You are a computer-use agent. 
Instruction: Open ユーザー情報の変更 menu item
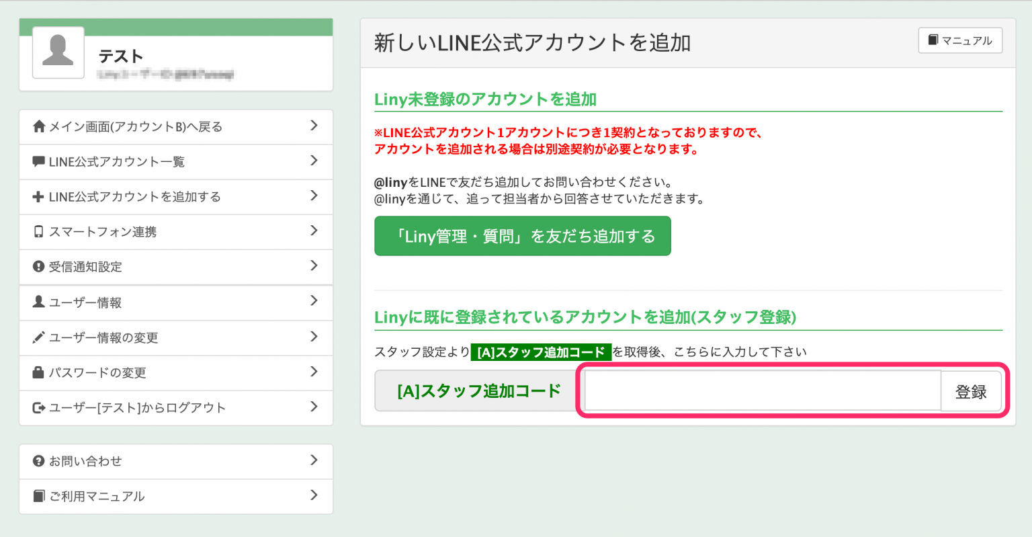point(176,337)
